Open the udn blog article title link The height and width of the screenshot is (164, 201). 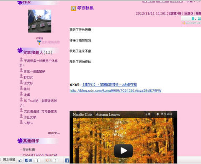109,84
